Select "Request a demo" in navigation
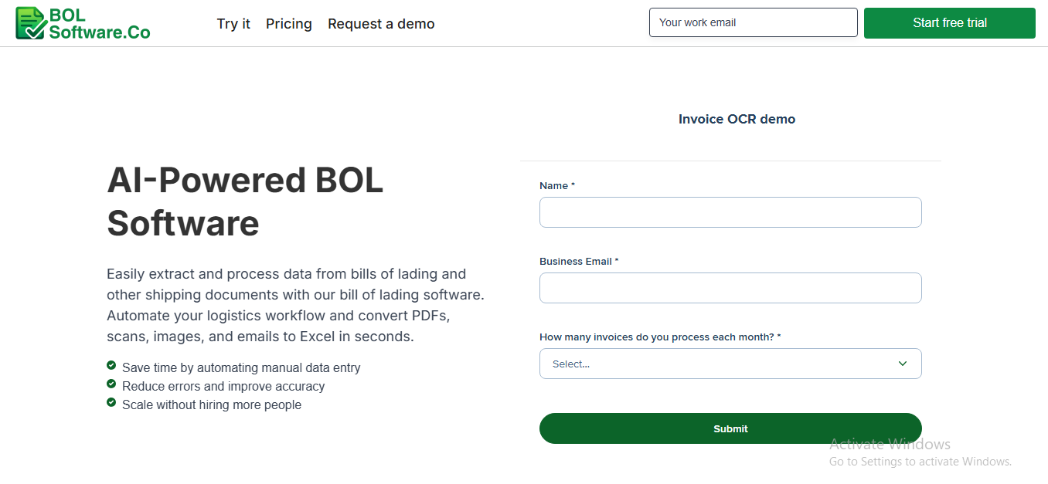 coord(381,24)
